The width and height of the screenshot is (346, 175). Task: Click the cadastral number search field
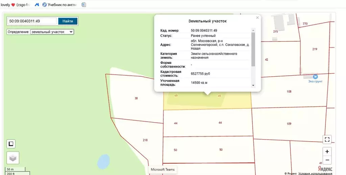[x=32, y=21]
